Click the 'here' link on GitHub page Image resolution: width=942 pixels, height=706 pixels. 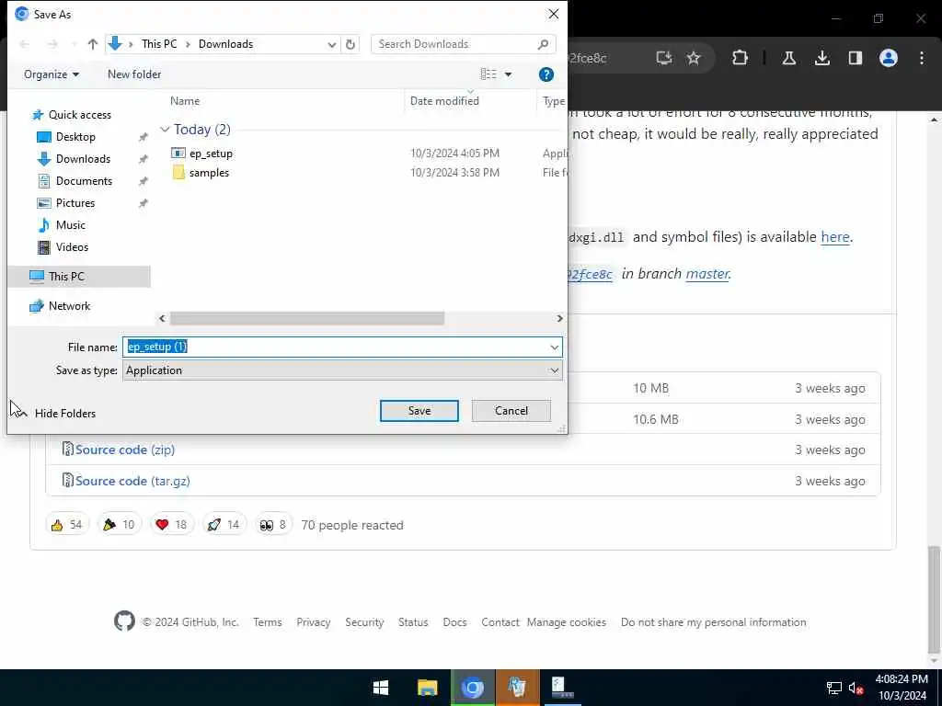point(835,237)
